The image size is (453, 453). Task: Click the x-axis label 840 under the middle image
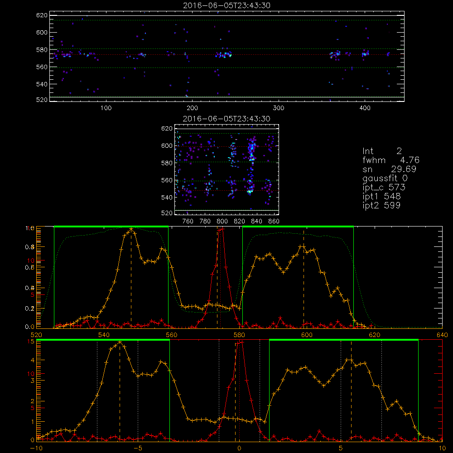(256, 222)
